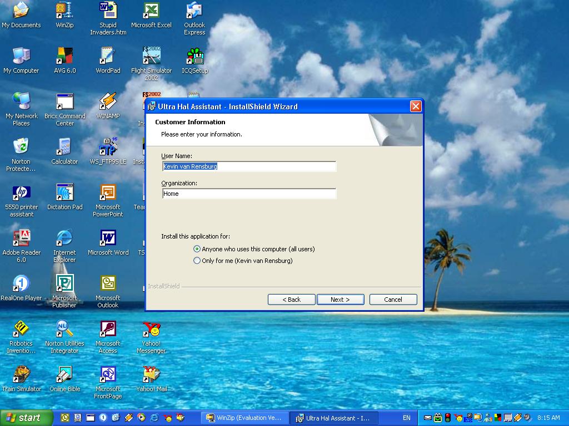Go Back in the InstallShield wizard
Viewport: 569px width, 426px height.
point(291,300)
